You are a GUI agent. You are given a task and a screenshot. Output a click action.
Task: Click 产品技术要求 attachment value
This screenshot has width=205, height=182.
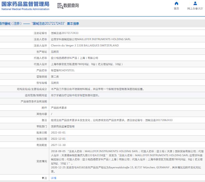pyautogui.click(x=59, y=108)
